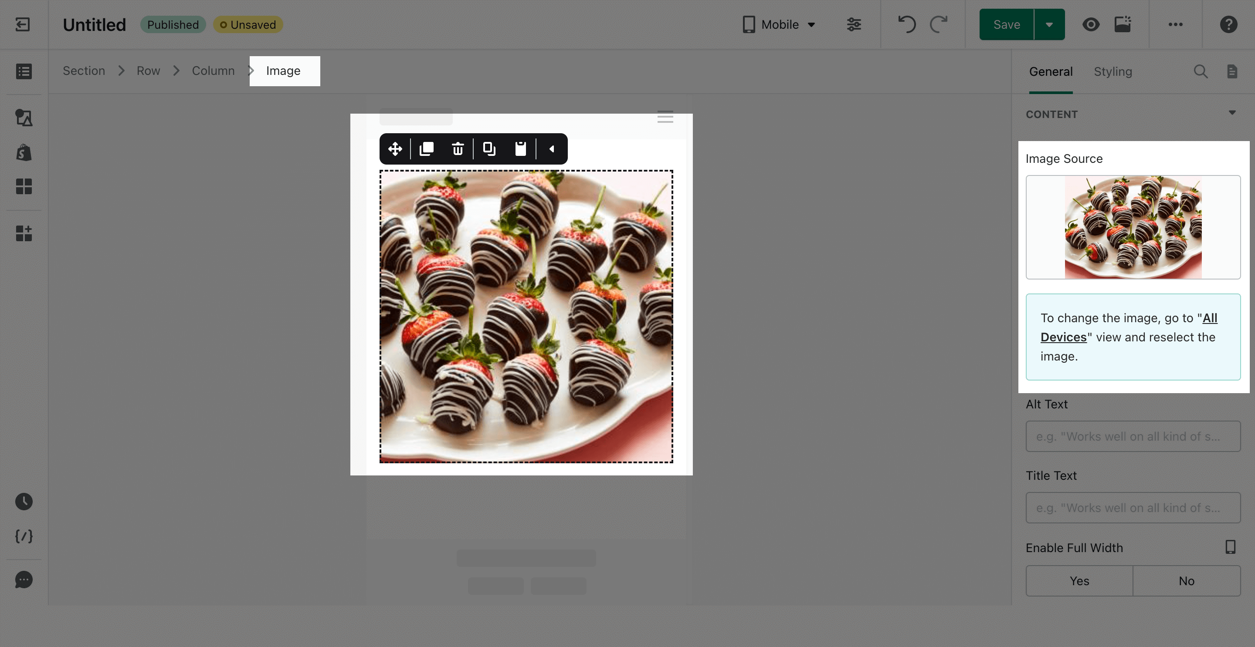Collapse the image toolbar arrow
Viewport: 1255px width, 647px height.
click(x=552, y=149)
